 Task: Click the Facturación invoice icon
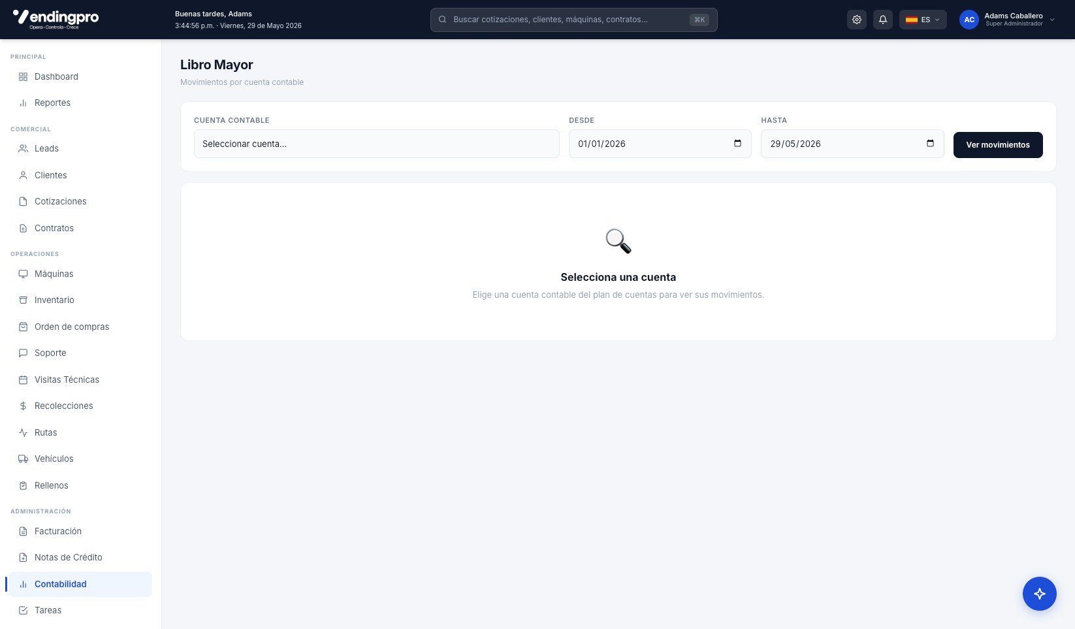(23, 532)
